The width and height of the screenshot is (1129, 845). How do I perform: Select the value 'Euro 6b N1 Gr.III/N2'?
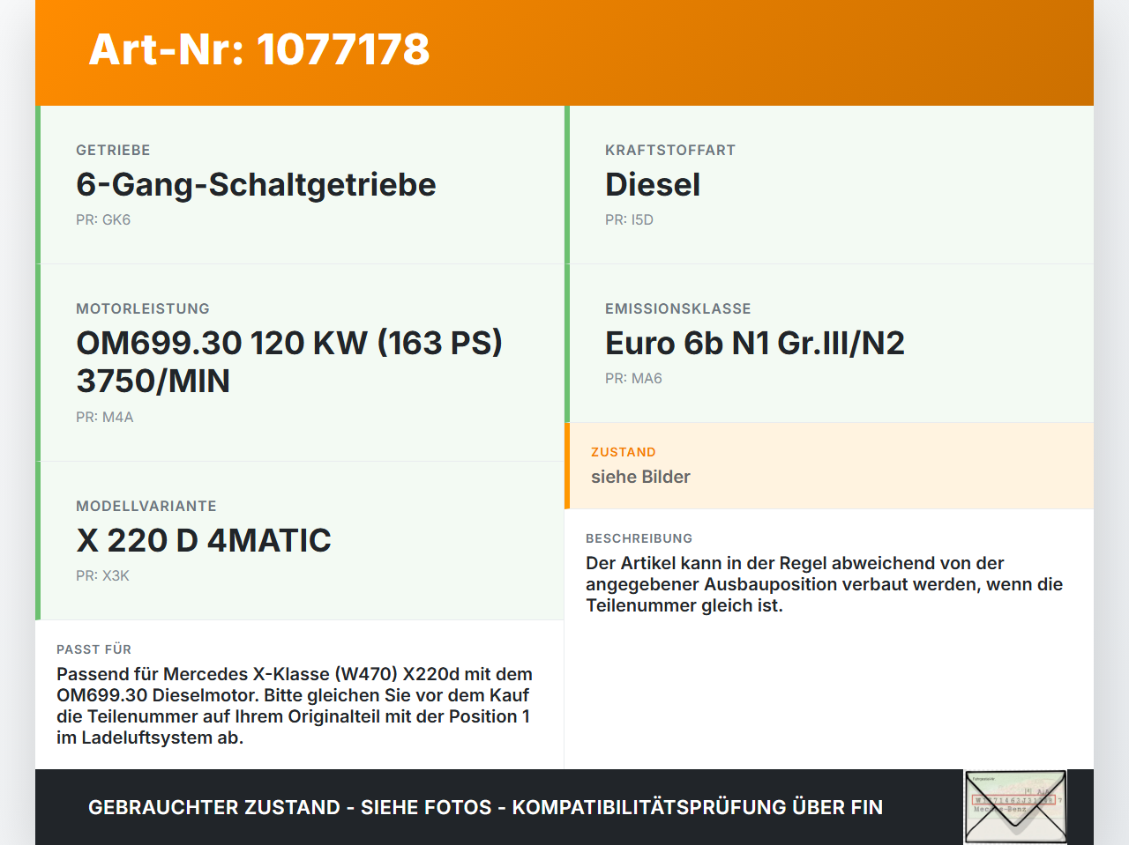pos(755,343)
